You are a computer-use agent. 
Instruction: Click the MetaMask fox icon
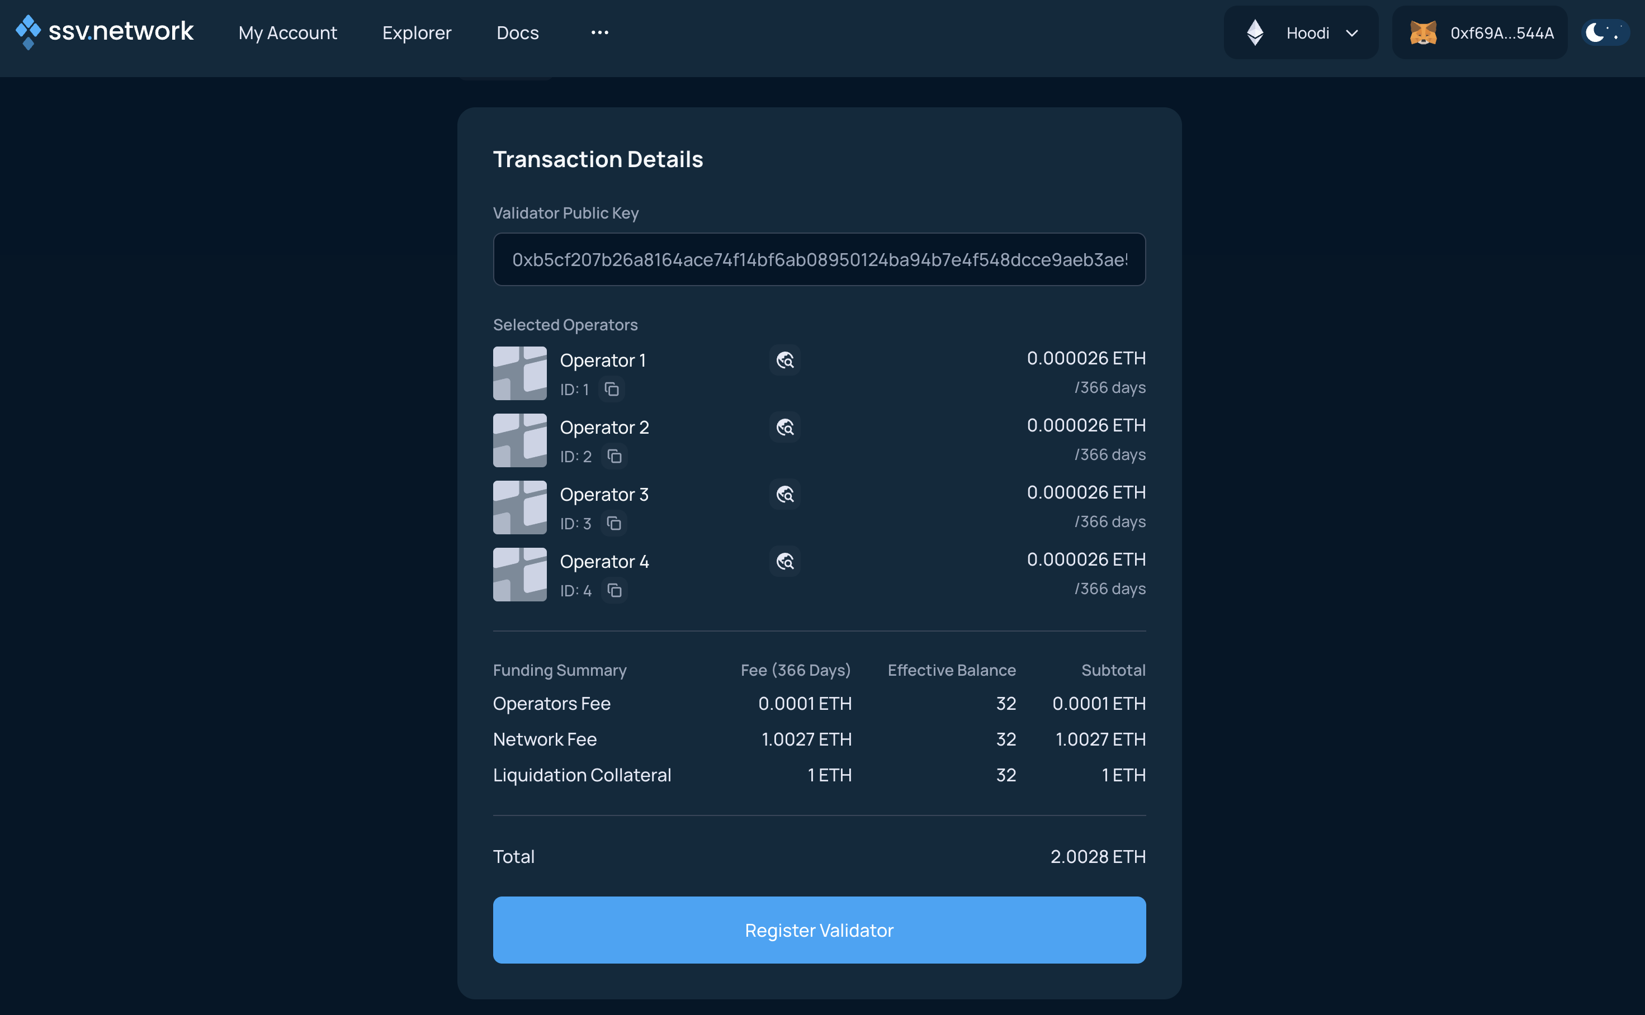pyautogui.click(x=1424, y=32)
